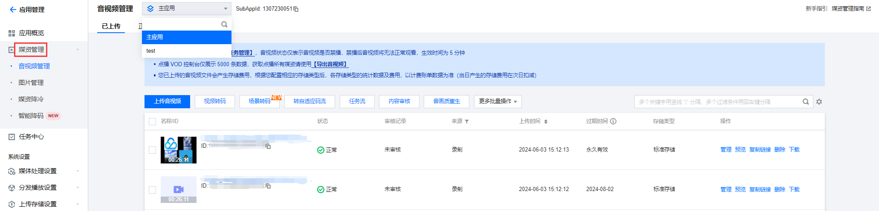Image resolution: width=879 pixels, height=211 pixels.
Task: Click 预览 for the 2024-08-02 expiry video
Action: coord(740,190)
